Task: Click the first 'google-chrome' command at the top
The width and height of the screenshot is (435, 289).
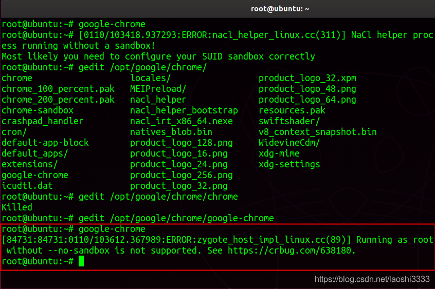Action: [x=112, y=25]
